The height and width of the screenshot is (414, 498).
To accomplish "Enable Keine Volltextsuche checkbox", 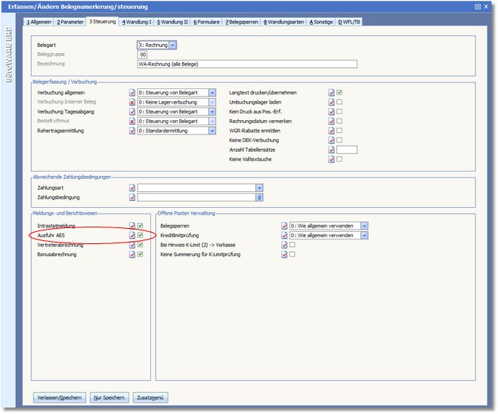I will 340,159.
